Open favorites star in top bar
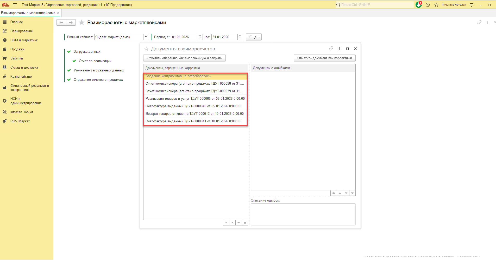The image size is (496, 260). point(436,5)
